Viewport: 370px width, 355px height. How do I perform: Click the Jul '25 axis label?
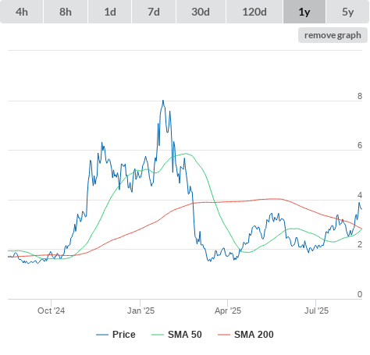tap(316, 311)
